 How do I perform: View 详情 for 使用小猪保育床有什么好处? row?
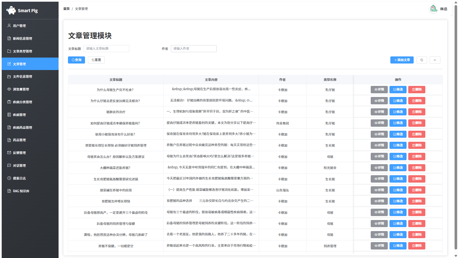(x=379, y=134)
